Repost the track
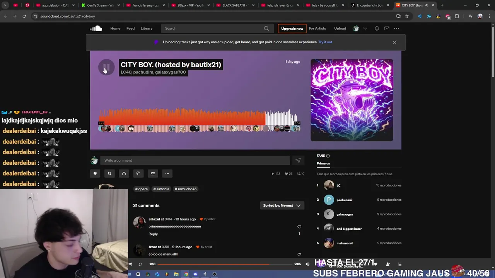495x278 pixels. 109,173
